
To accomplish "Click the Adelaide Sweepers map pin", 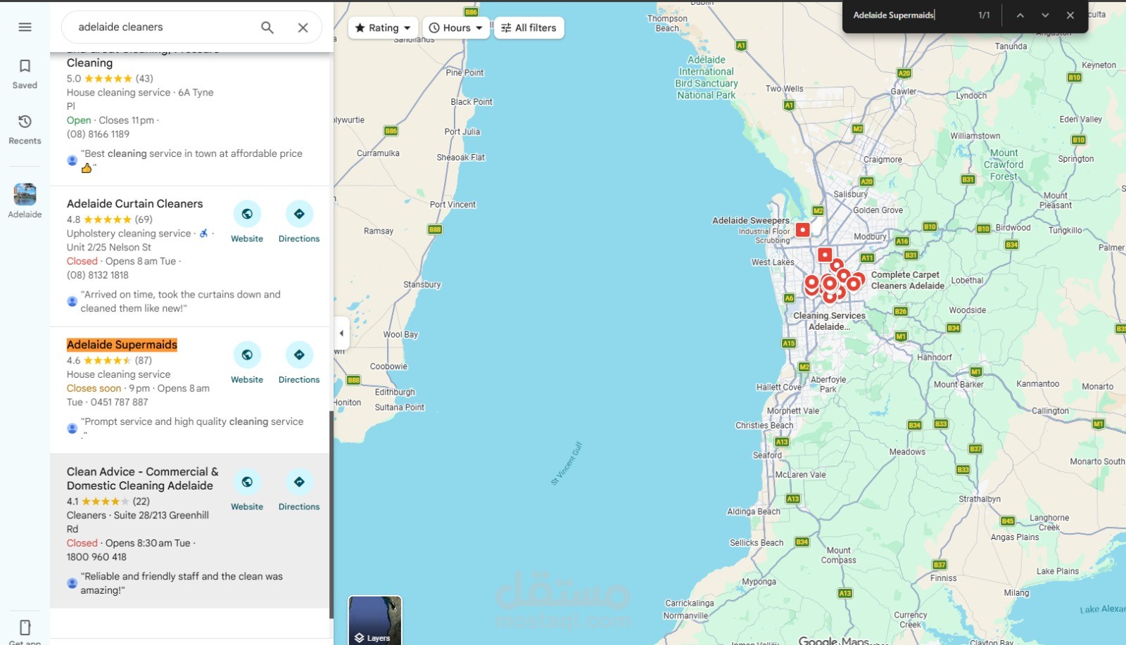I will [x=802, y=229].
